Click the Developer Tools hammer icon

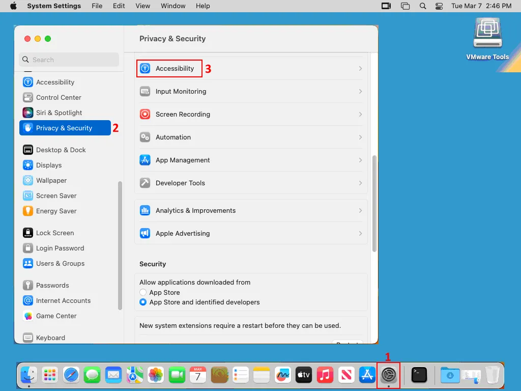145,183
